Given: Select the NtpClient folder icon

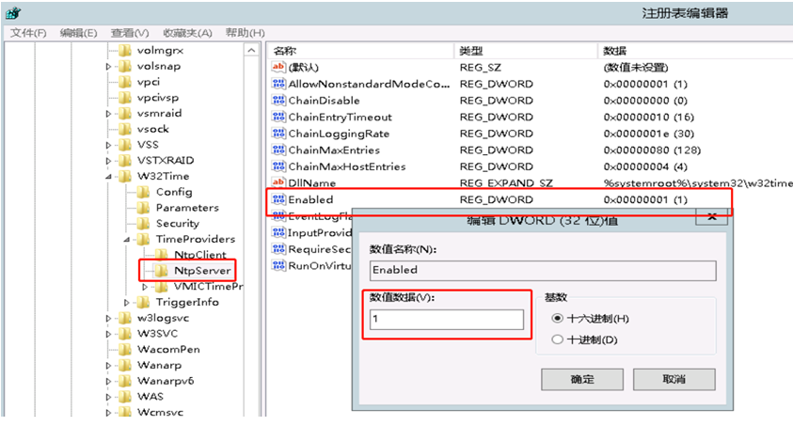Looking at the screenshot, I should click(162, 254).
